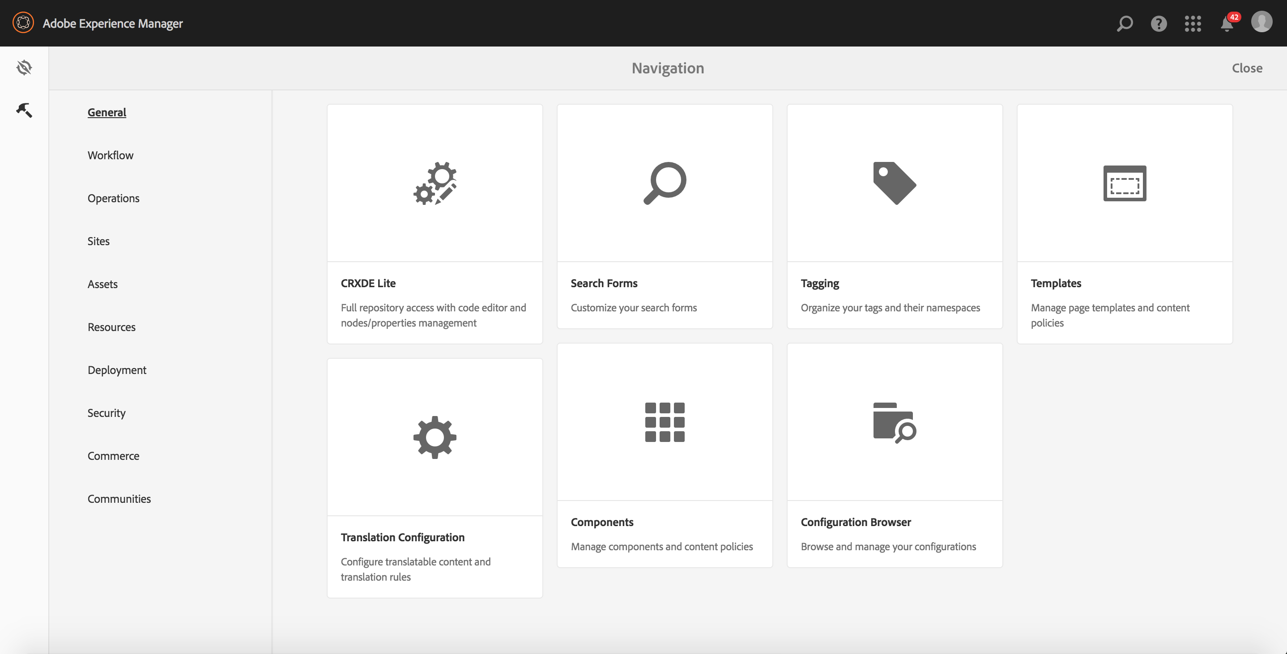
Task: Click the Adobe Experience Manager logo icon
Action: [x=23, y=23]
